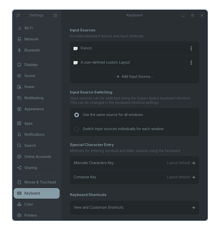Image resolution: width=220 pixels, height=235 pixels.
Task: Click Add Input Source button
Action: click(x=134, y=77)
